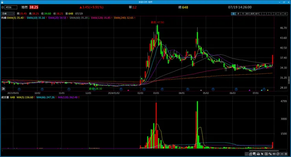Select the arrow pointer cursor tool
291x157 pixels.
pos(262,154)
